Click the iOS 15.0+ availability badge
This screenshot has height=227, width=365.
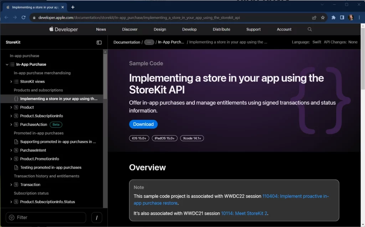(x=139, y=138)
